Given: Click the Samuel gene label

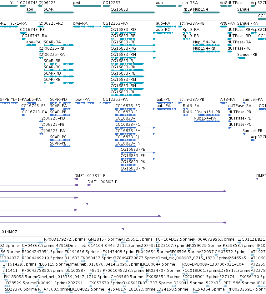Looking at the screenshot, I should (244, 9).
